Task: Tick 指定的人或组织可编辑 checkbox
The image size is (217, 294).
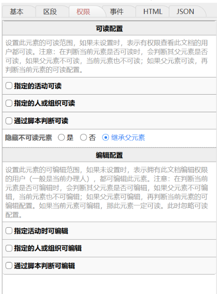Action: tap(9, 248)
